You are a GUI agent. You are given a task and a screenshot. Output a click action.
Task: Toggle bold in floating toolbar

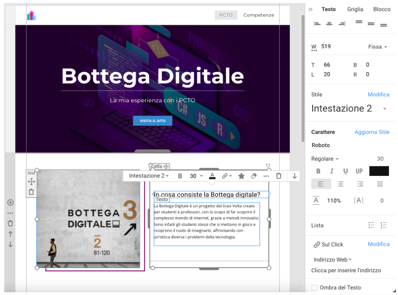(180, 176)
